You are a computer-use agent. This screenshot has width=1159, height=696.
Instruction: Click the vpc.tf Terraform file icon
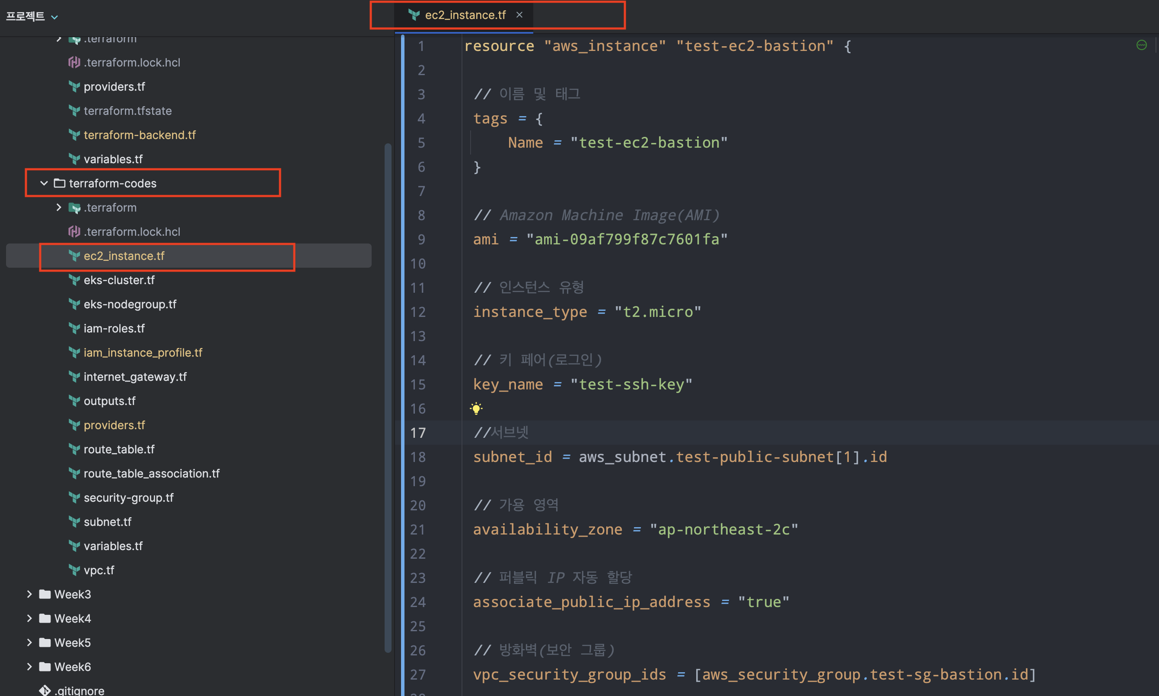(74, 570)
